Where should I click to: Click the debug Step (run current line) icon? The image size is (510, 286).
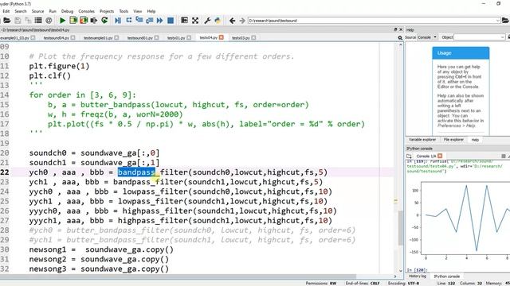coord(129,21)
